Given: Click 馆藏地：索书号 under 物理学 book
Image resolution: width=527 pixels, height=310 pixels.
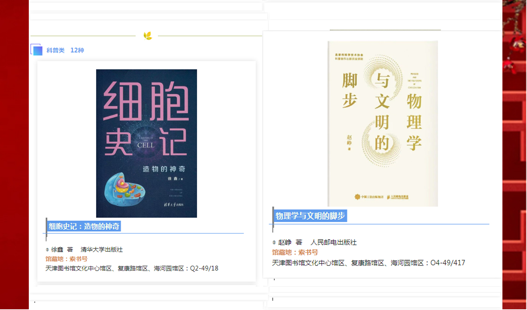Looking at the screenshot, I should (x=295, y=252).
